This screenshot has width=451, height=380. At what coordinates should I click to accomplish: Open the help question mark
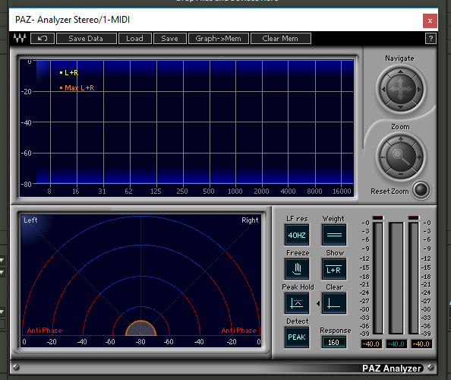430,38
